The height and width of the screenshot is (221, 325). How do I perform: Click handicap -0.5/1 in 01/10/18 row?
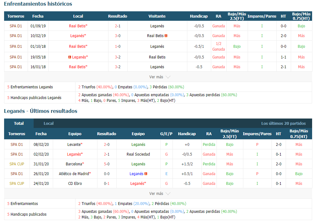199,47
